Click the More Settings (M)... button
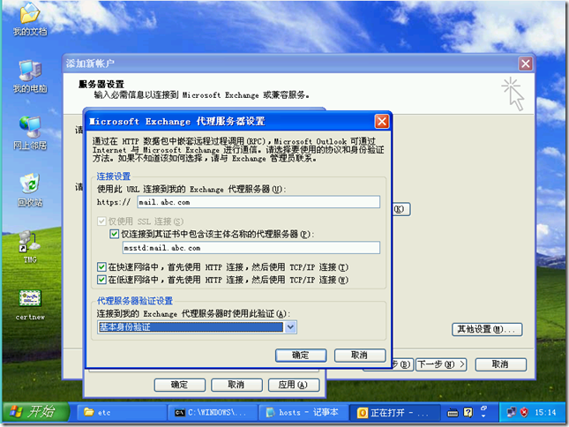This screenshot has height=427, width=569. click(x=487, y=329)
